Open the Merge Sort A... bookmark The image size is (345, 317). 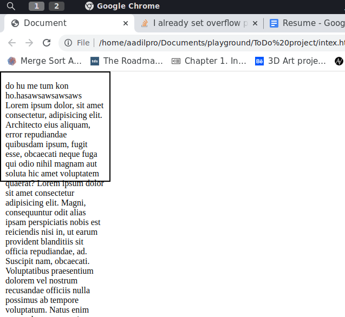(44, 61)
